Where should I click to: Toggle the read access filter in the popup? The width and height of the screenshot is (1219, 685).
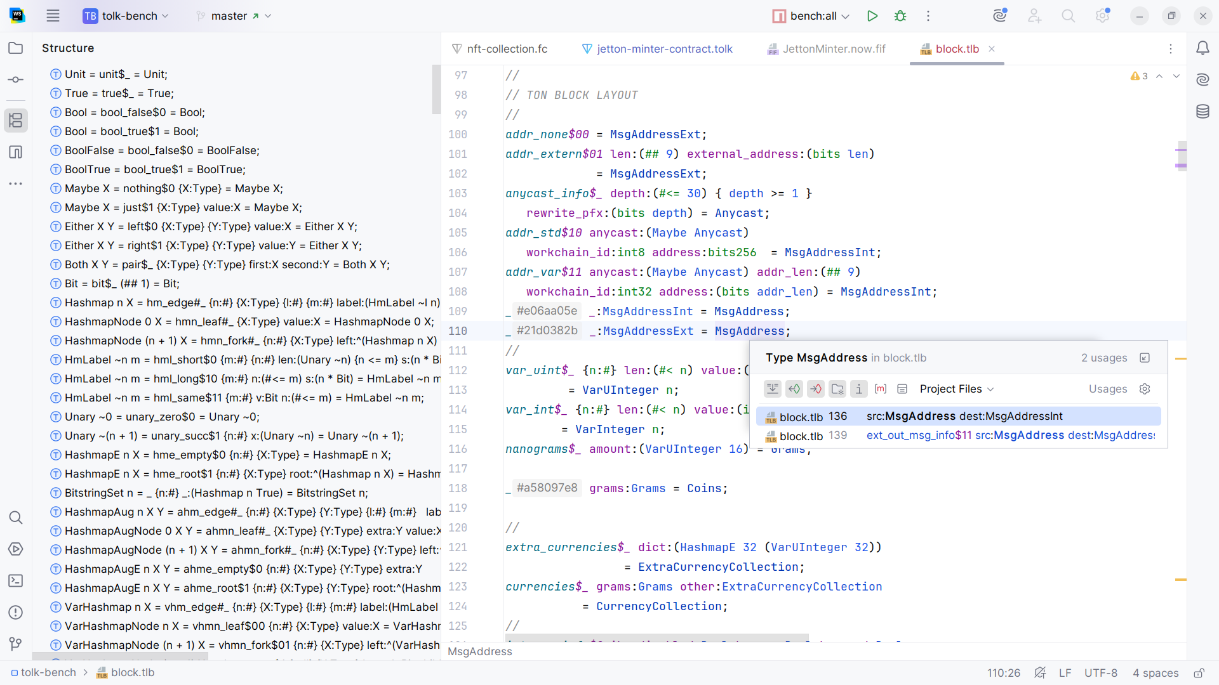[794, 389]
